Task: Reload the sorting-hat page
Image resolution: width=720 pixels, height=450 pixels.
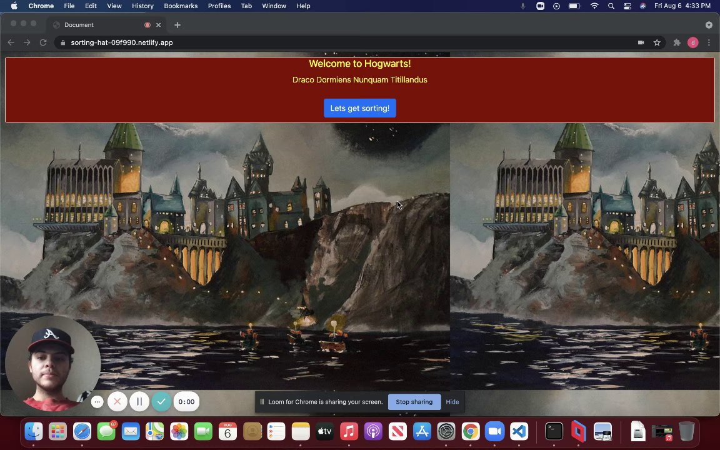Action: pyautogui.click(x=43, y=42)
